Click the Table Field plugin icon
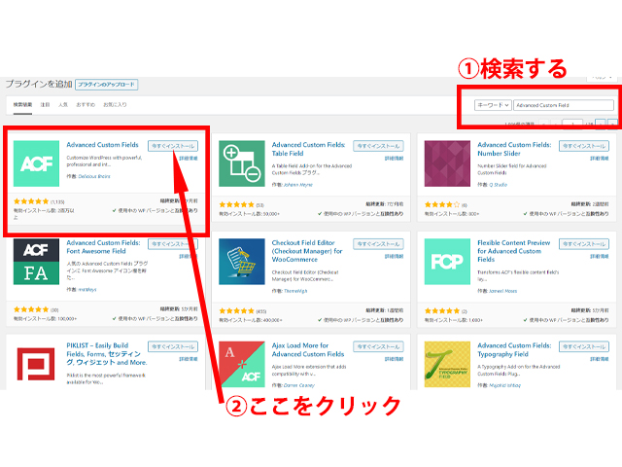 pyautogui.click(x=242, y=163)
